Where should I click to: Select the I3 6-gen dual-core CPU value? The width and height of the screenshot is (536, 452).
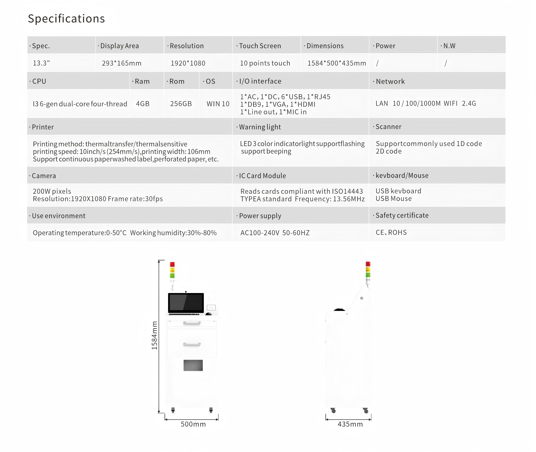(x=80, y=104)
